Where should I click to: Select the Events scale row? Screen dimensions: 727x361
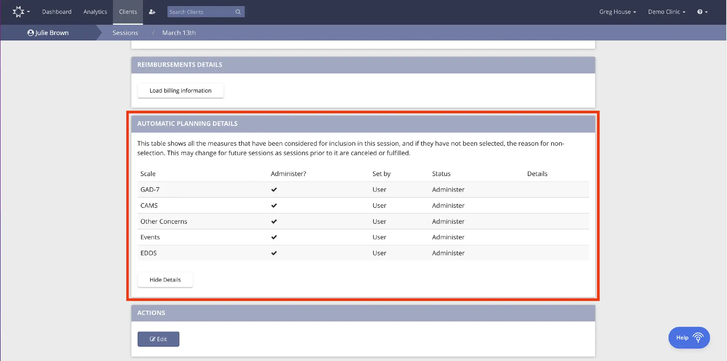click(x=150, y=237)
